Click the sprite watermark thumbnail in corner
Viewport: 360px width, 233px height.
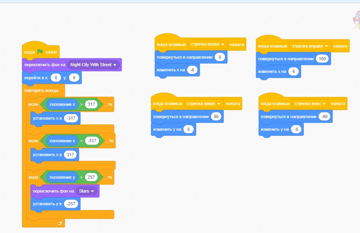coord(356,20)
